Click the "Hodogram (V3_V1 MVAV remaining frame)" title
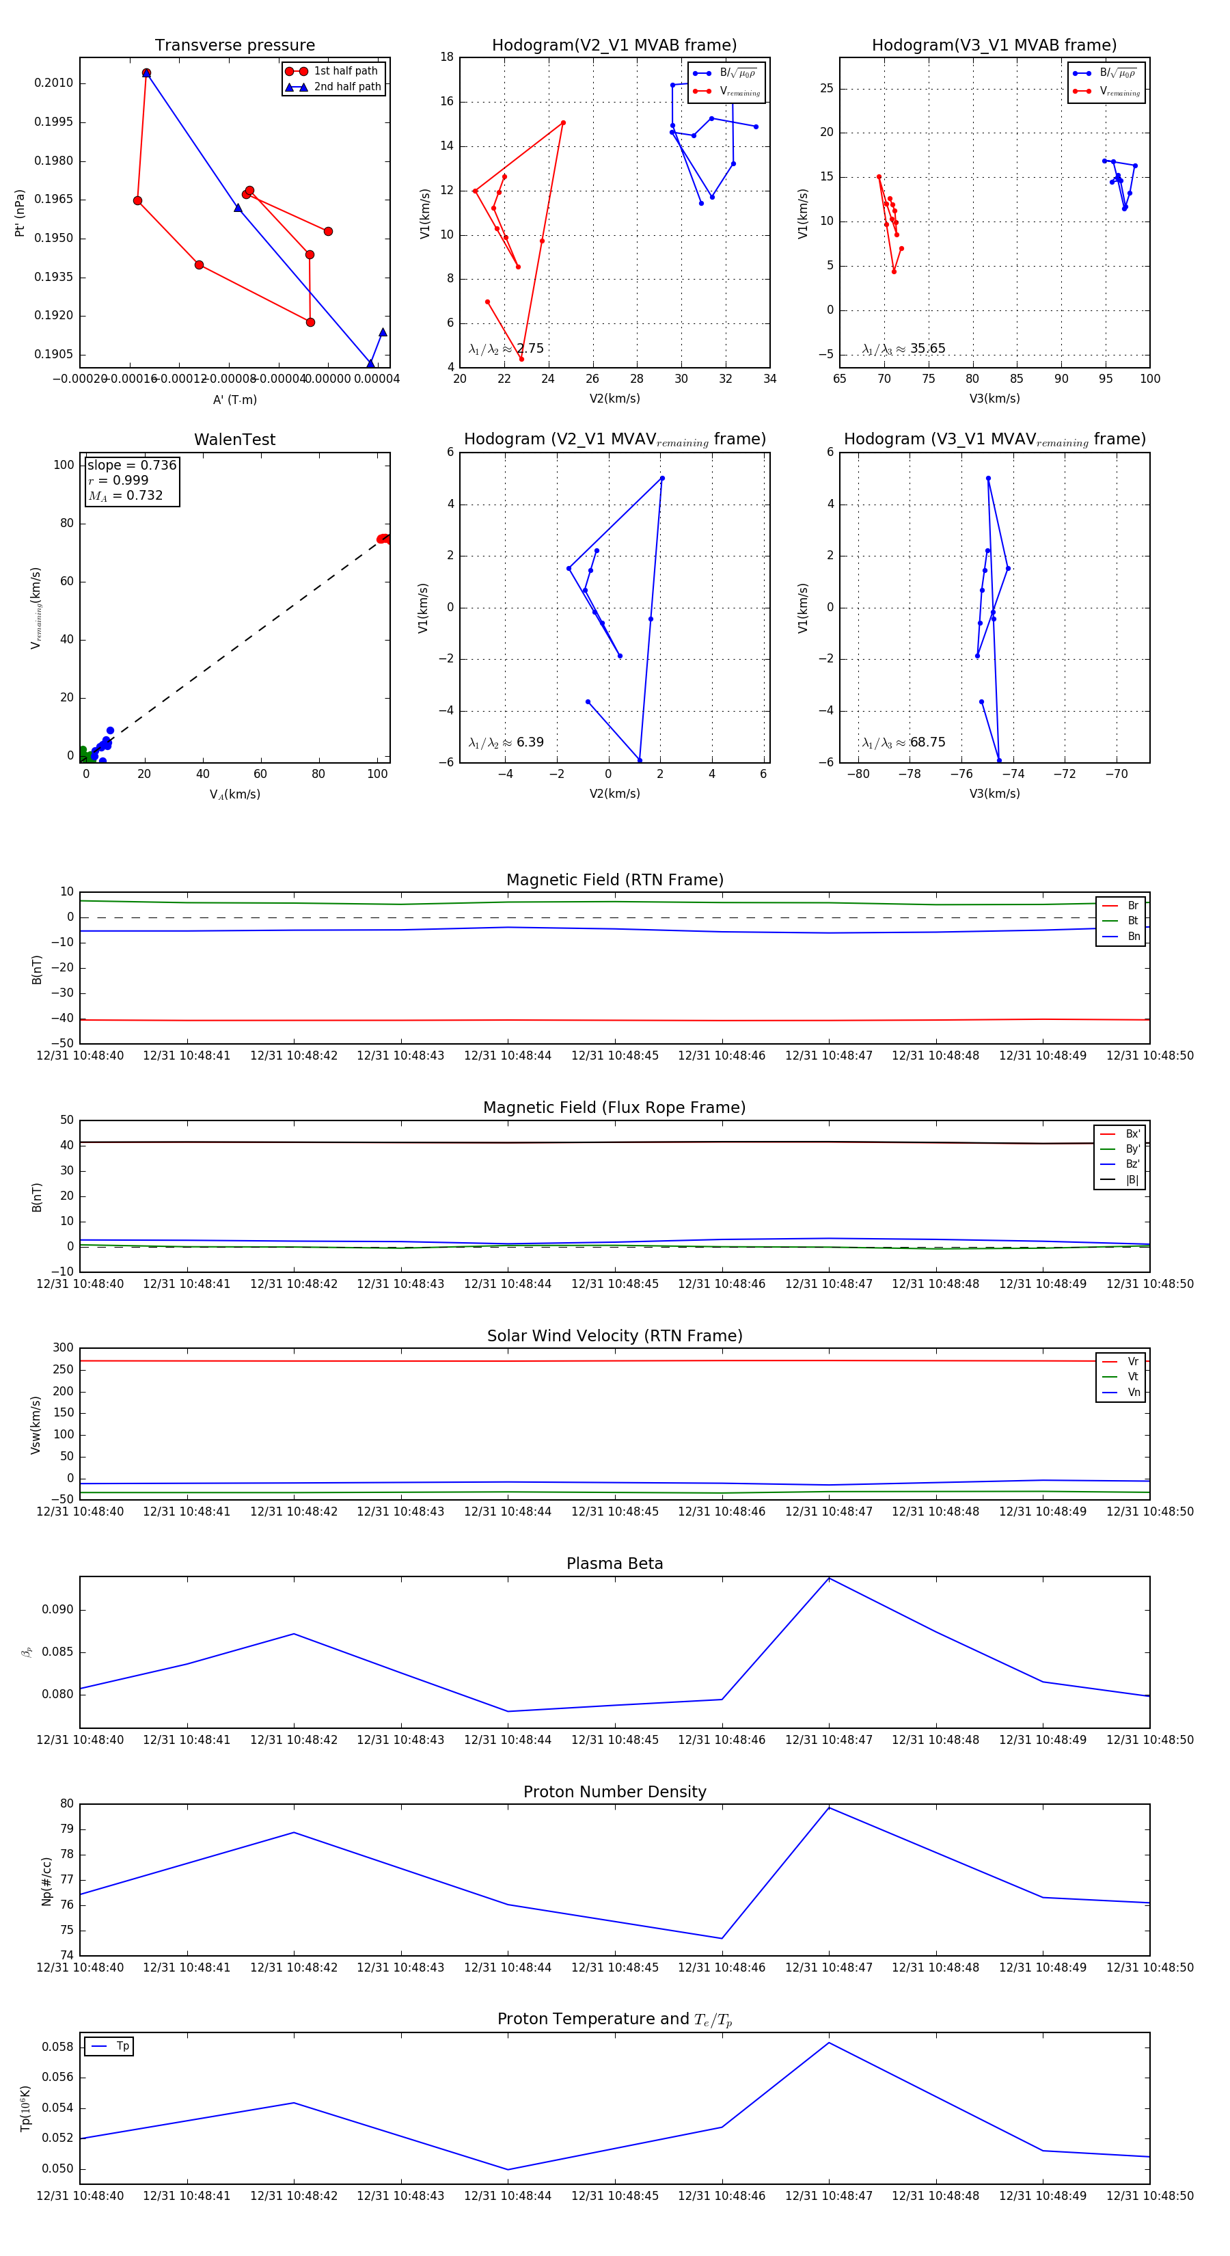The width and height of the screenshot is (1230, 2256). [994, 440]
